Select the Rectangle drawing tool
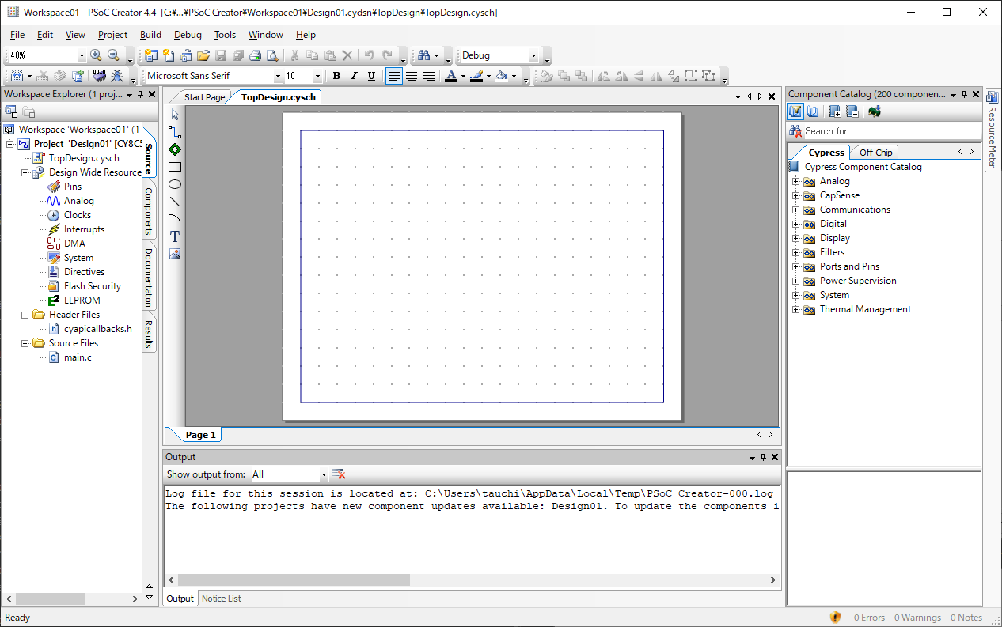The image size is (1002, 627). (x=175, y=167)
